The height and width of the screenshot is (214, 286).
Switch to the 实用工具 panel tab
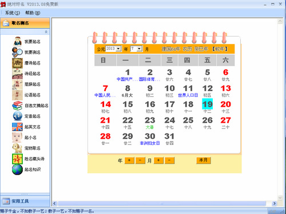(x=25, y=201)
